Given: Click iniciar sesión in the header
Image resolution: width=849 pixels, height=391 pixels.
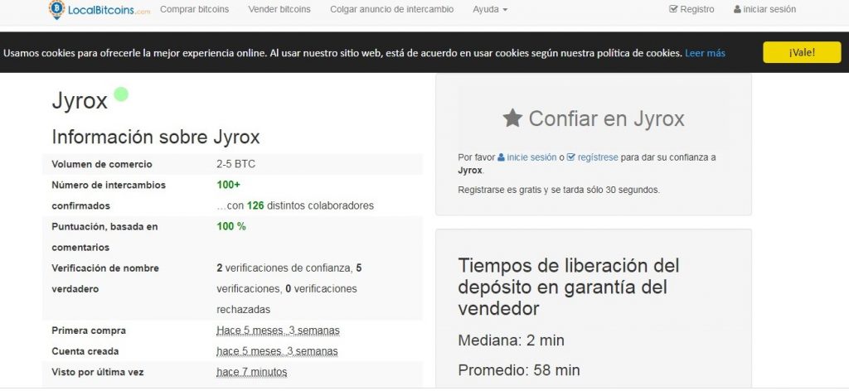Looking at the screenshot, I should pyautogui.click(x=764, y=9).
